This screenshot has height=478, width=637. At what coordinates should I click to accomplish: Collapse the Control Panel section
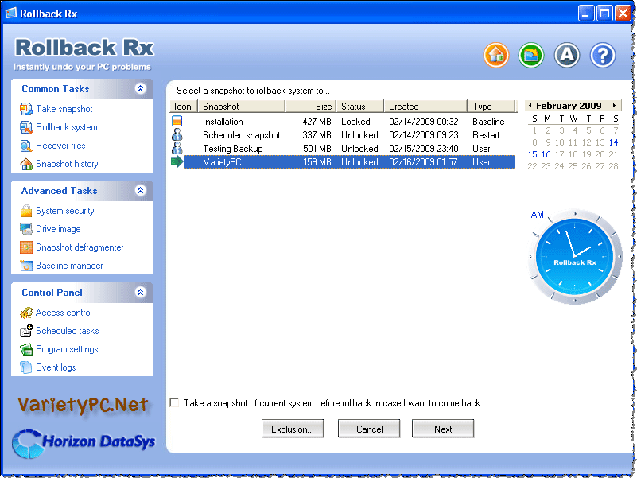pyautogui.click(x=141, y=293)
